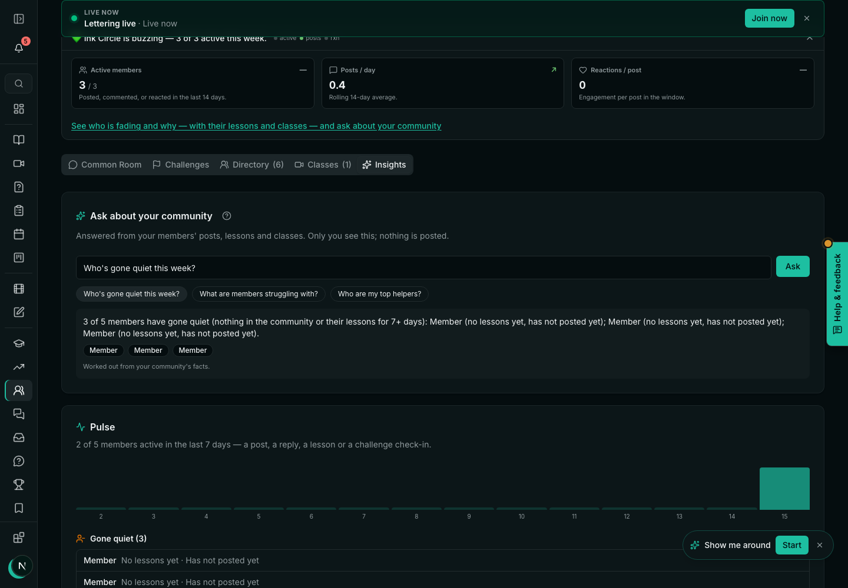The height and width of the screenshot is (588, 848).
Task: Open the dashboard grid icon
Action: pos(19,109)
